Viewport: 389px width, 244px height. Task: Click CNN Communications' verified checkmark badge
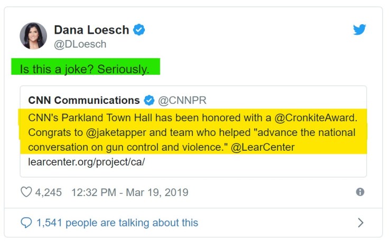tap(150, 100)
